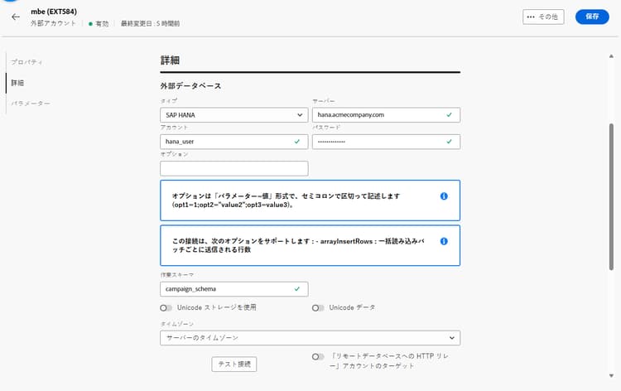Go back using the left arrow icon
The height and width of the screenshot is (391, 621).
click(16, 17)
